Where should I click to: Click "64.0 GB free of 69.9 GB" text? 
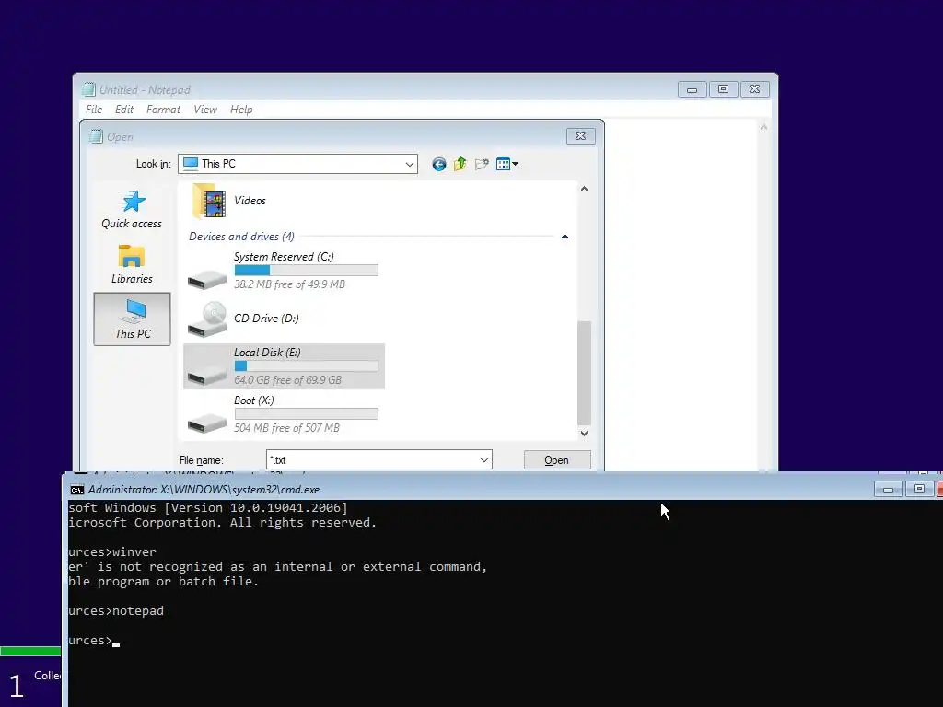coord(287,380)
